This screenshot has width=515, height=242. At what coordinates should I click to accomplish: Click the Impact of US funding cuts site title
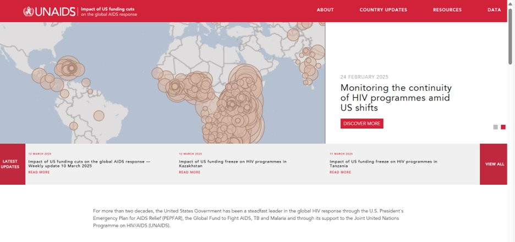[x=109, y=12]
